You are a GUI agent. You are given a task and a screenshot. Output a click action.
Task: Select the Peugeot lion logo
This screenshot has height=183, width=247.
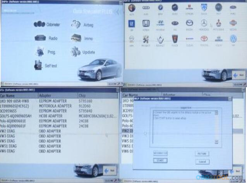(x=146, y=39)
